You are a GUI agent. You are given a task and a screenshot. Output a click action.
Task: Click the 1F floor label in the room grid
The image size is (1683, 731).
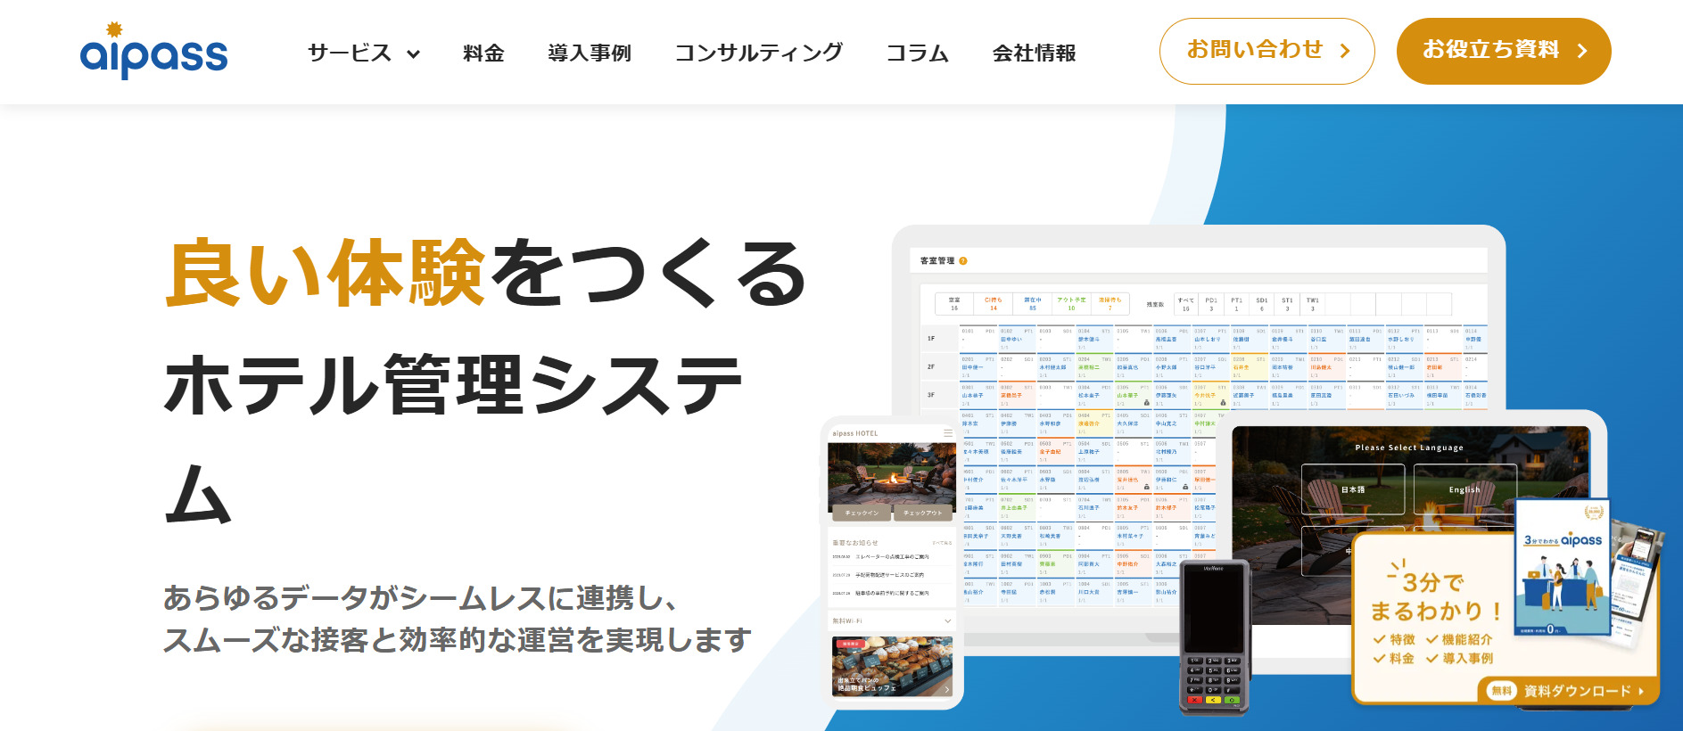(x=931, y=339)
